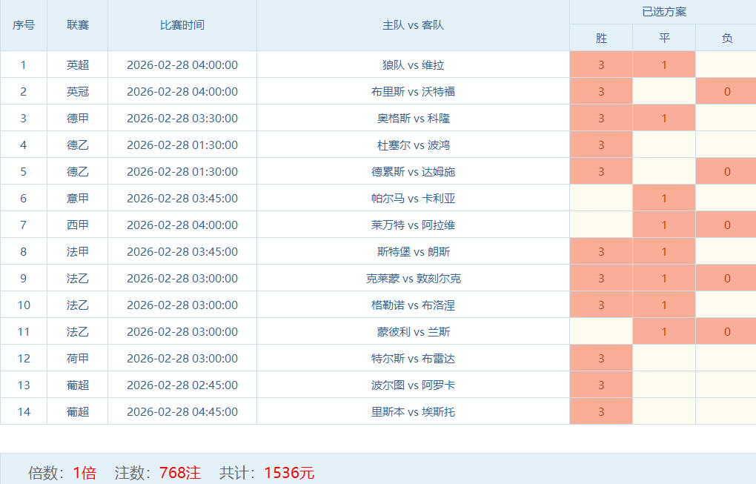This screenshot has height=484, width=756.
Task: Click the 1536元 total amount
Action: click(x=289, y=472)
